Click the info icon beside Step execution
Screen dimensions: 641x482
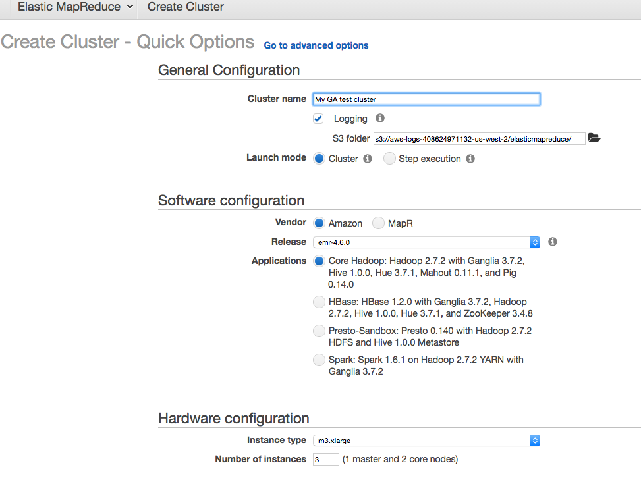click(x=470, y=159)
